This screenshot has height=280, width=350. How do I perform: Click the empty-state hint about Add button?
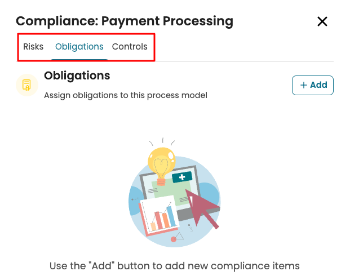pos(175,265)
